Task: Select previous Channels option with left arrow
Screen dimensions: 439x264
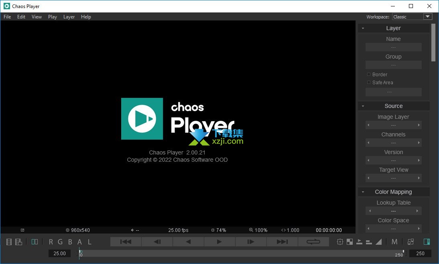Action: coord(368,143)
